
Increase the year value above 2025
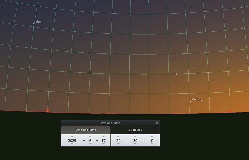(72, 136)
